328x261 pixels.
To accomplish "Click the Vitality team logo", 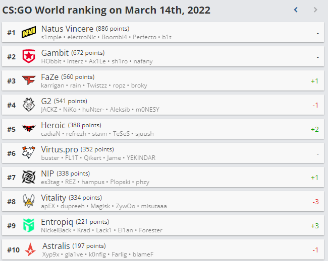I will pyautogui.click(x=29, y=202).
